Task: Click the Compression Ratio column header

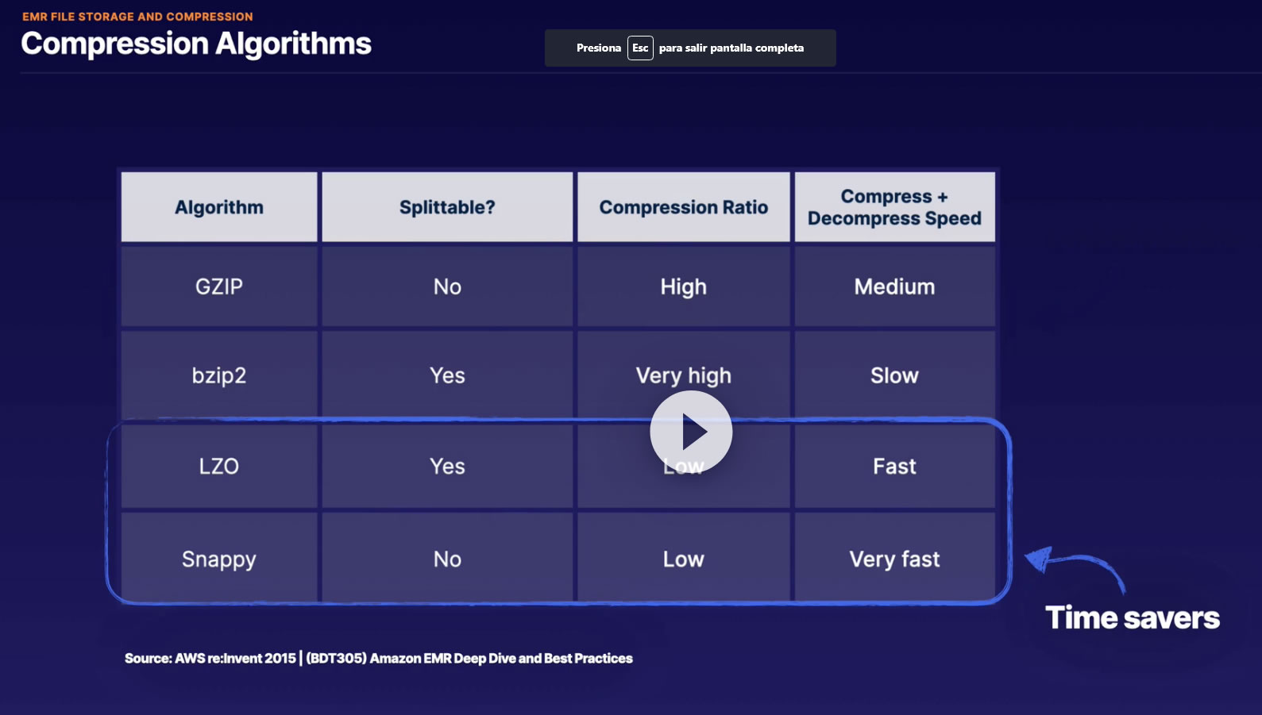Action: pyautogui.click(x=683, y=207)
